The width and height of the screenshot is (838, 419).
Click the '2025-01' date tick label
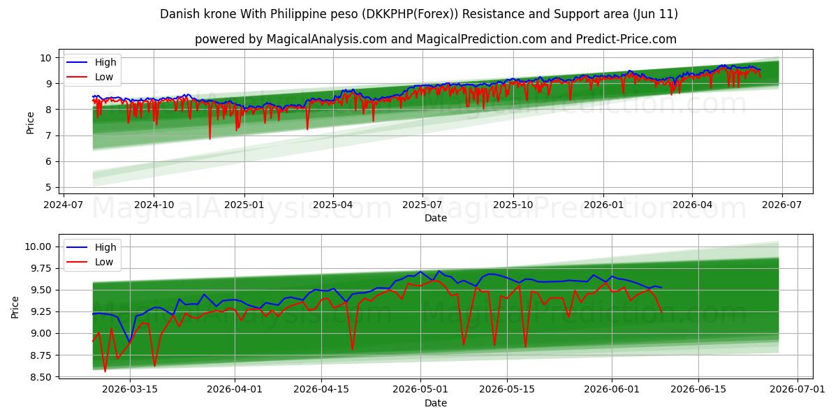[x=244, y=205]
